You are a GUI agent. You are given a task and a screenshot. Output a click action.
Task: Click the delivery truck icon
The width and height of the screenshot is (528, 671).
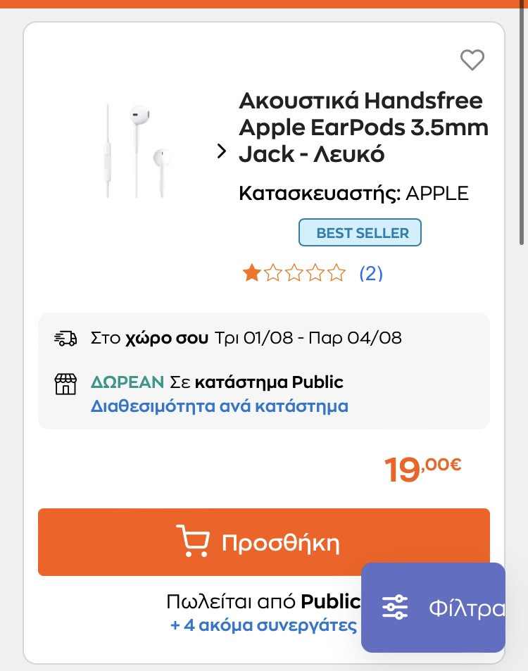pyautogui.click(x=65, y=338)
